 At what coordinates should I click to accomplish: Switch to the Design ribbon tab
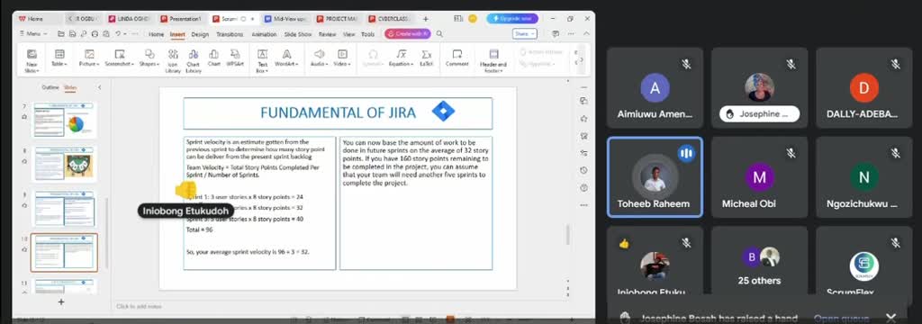(x=200, y=34)
